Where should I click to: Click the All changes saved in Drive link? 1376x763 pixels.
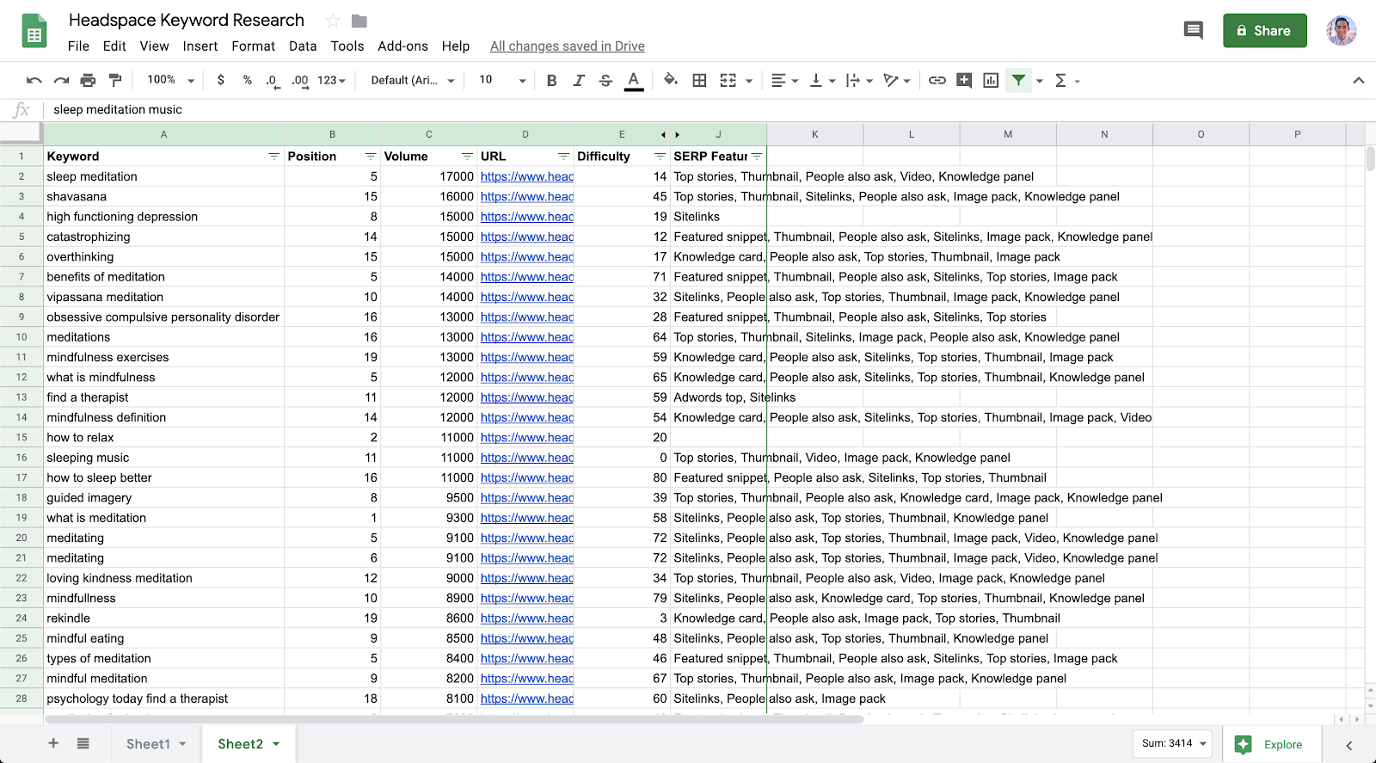pos(568,46)
